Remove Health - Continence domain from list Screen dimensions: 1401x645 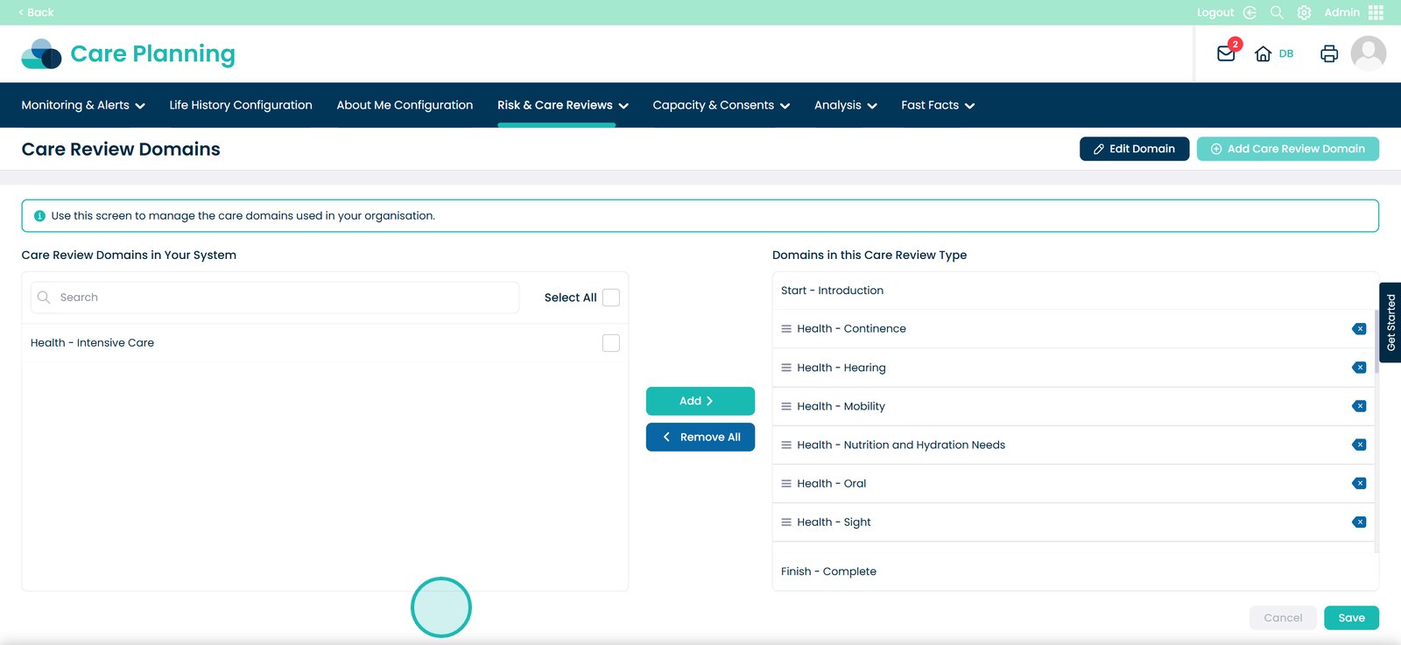(x=1359, y=329)
